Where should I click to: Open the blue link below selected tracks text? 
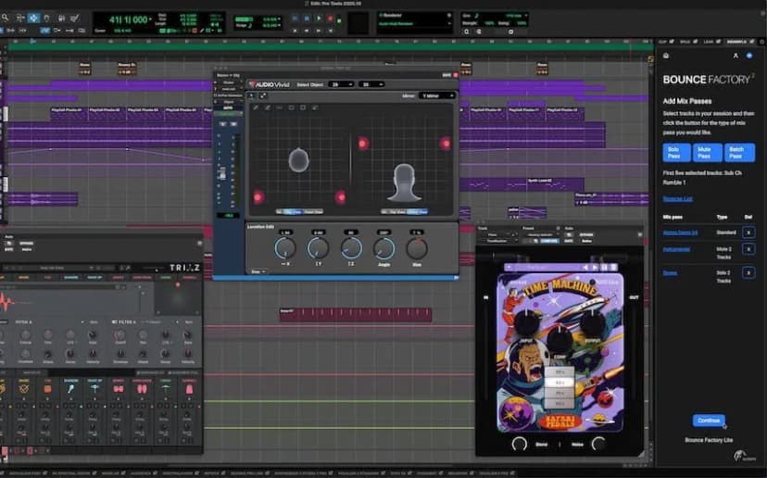click(677, 198)
